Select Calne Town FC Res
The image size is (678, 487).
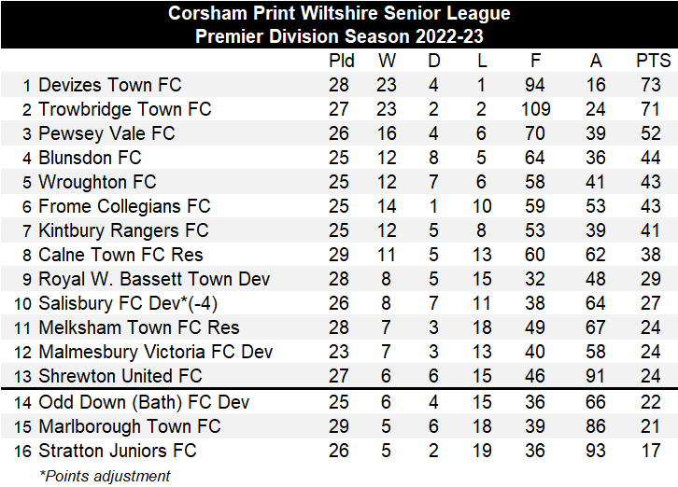(x=120, y=255)
